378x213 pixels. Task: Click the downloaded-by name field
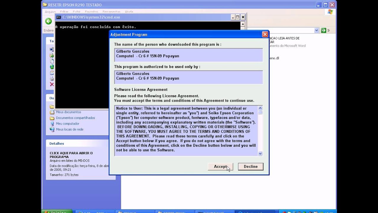click(x=188, y=55)
